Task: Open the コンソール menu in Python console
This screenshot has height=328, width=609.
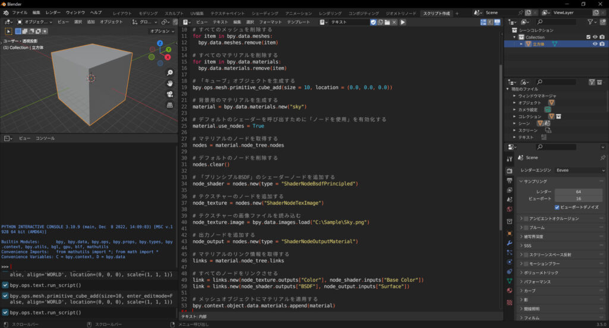Action: [45, 138]
